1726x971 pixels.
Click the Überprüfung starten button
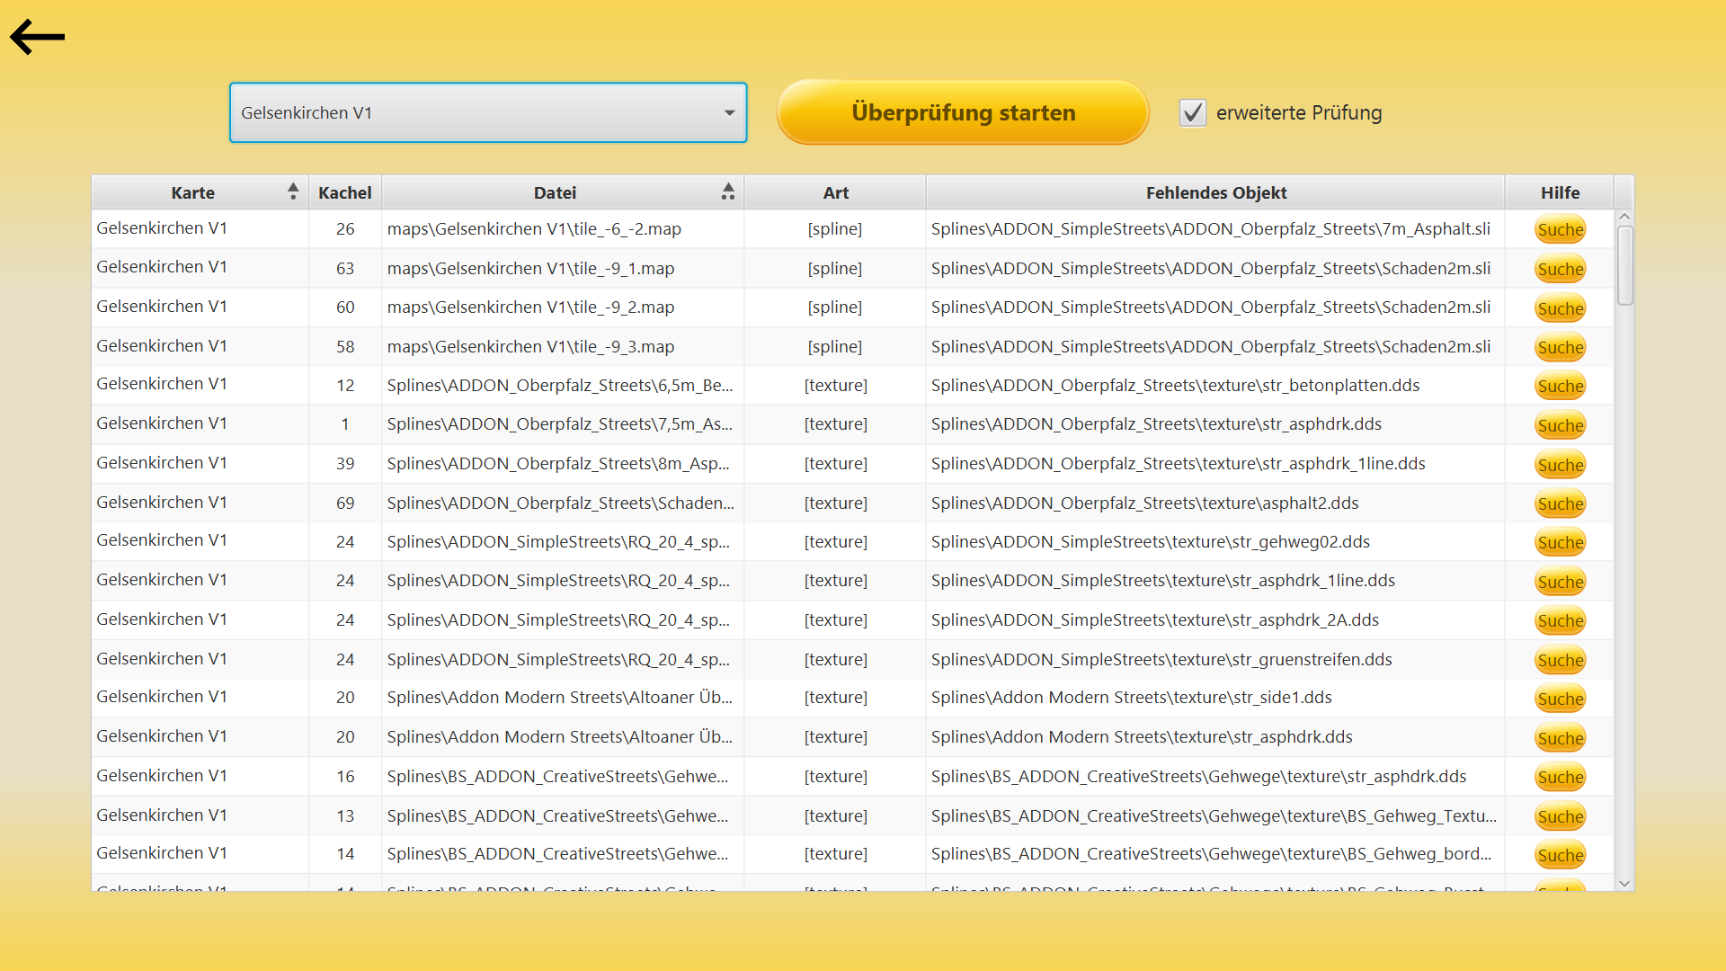tap(963, 113)
